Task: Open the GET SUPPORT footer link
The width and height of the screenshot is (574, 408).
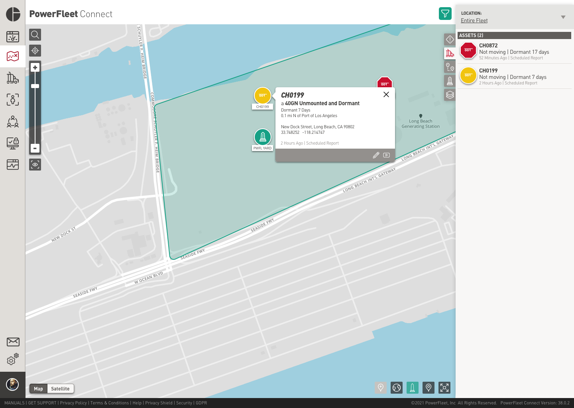Action: (42, 403)
